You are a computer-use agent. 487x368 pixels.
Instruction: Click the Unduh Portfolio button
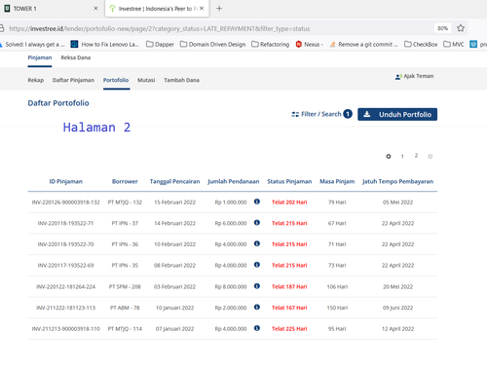click(x=397, y=114)
